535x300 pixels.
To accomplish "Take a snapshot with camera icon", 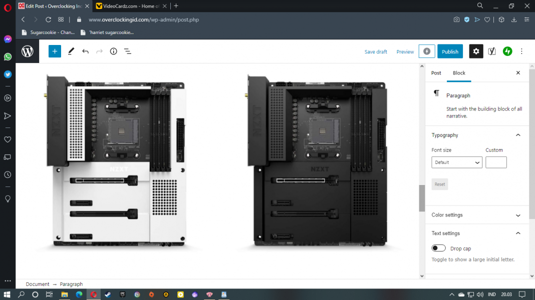I will pyautogui.click(x=456, y=20).
